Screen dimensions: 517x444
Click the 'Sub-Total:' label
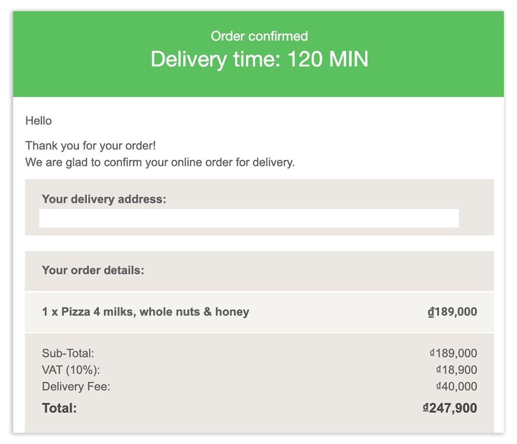pyautogui.click(x=68, y=353)
